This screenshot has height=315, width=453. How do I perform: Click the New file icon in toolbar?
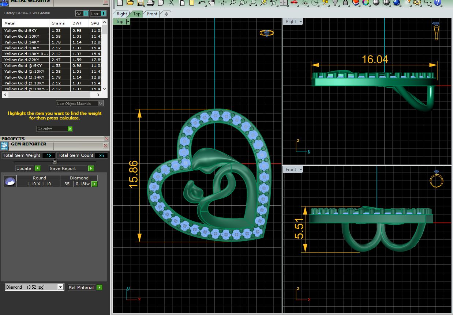coord(119,3)
